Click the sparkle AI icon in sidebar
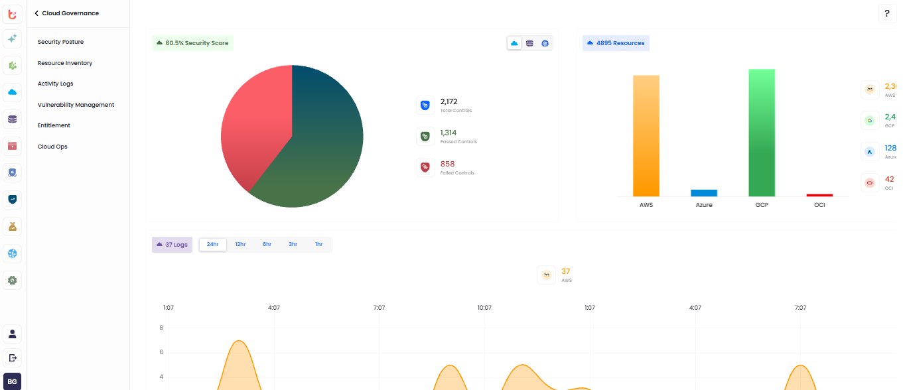The height and width of the screenshot is (390, 903). pyautogui.click(x=12, y=39)
